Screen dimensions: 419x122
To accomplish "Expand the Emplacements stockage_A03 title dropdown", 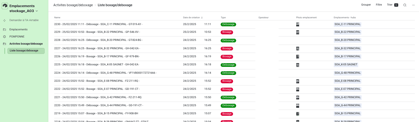I will tap(37, 11).
